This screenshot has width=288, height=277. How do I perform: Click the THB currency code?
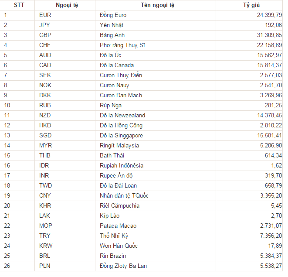(45, 155)
